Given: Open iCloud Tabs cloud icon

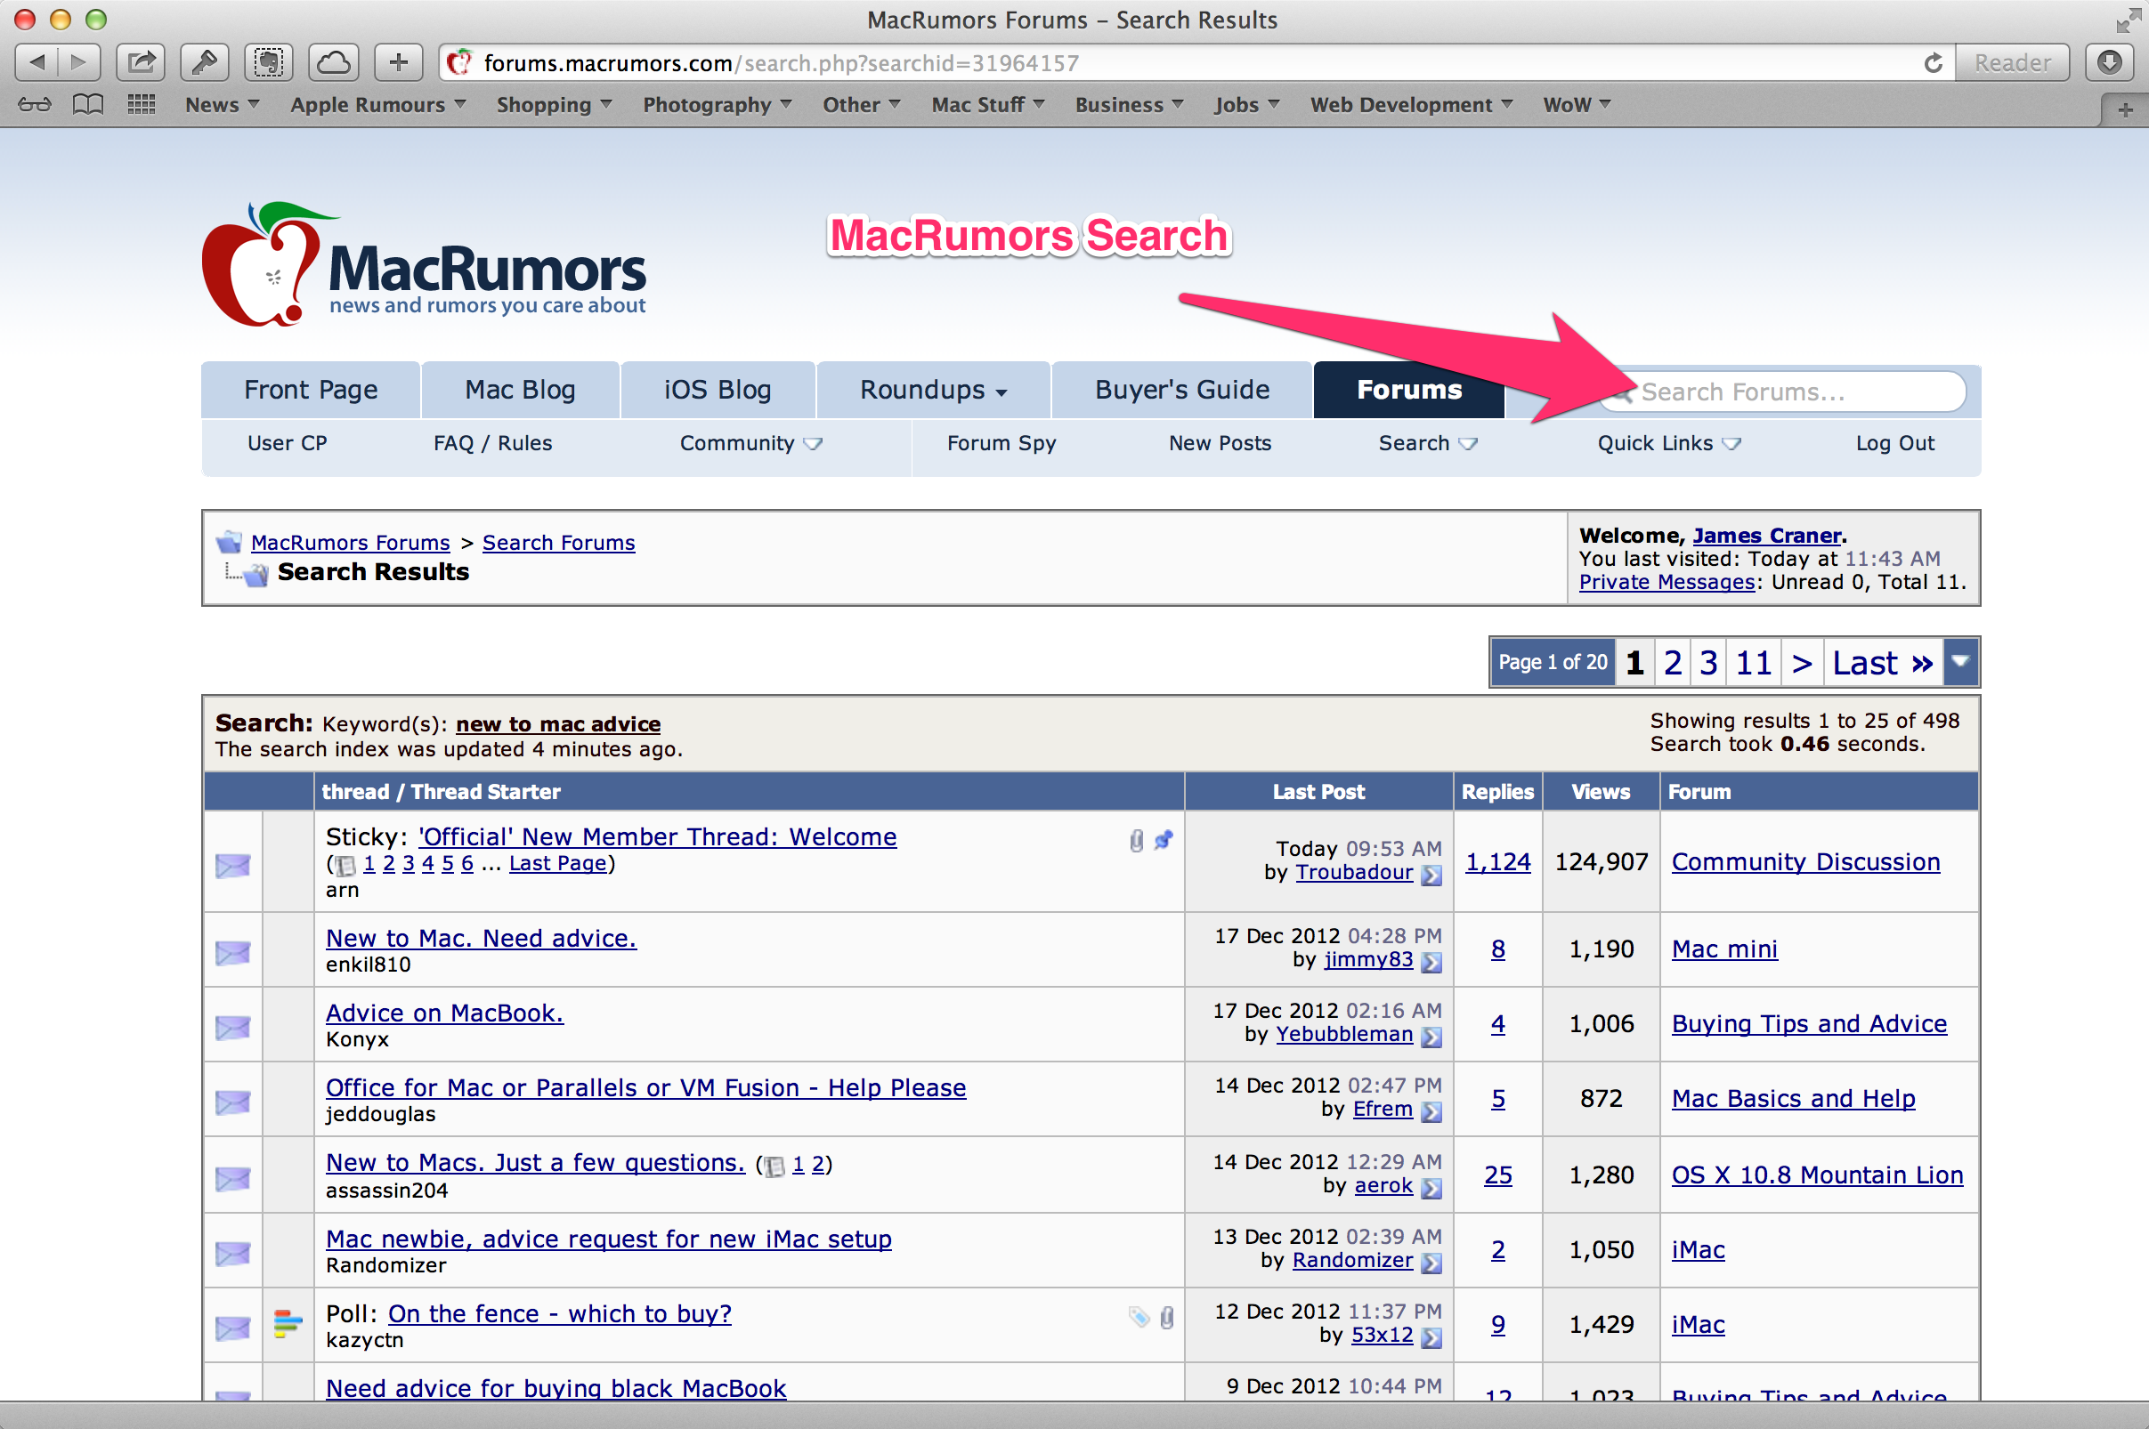Looking at the screenshot, I should pos(333,62).
